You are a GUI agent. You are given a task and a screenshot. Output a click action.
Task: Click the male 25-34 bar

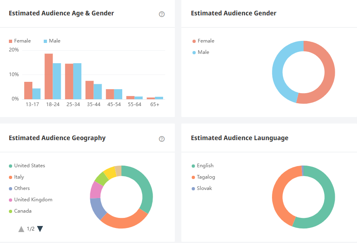(x=77, y=81)
